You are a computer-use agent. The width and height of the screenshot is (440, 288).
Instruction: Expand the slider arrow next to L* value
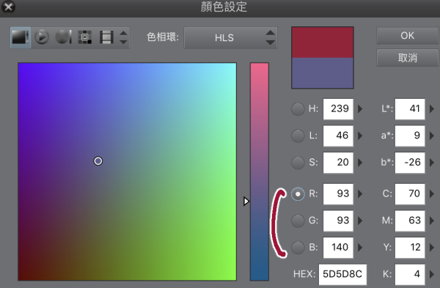click(432, 108)
